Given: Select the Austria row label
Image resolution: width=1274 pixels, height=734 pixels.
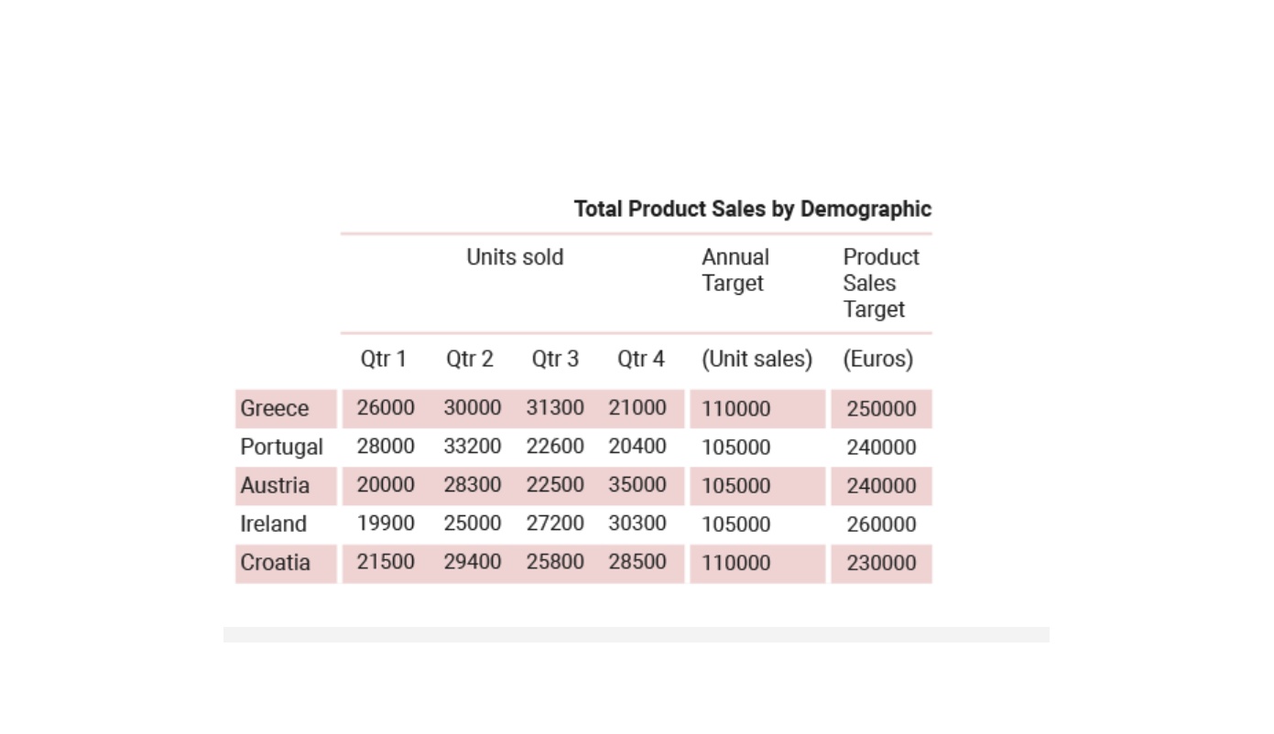Looking at the screenshot, I should pos(275,485).
